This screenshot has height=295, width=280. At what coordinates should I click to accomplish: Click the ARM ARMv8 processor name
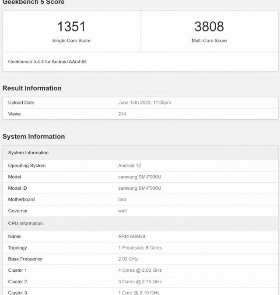[131, 236]
